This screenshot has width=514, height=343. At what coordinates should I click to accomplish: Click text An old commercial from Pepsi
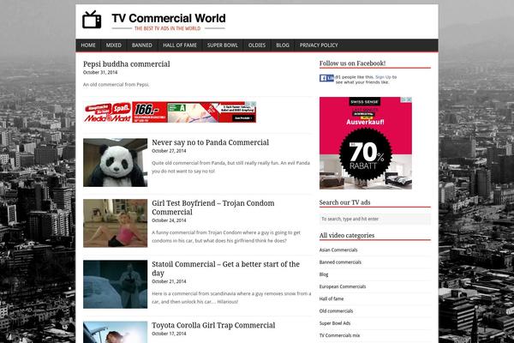pos(116,85)
